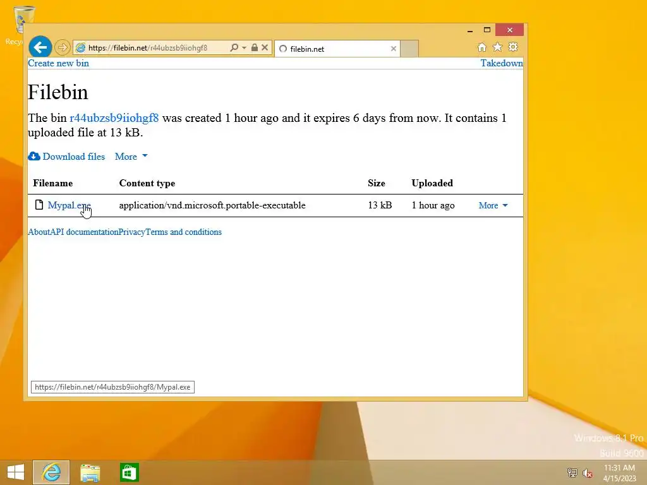Open the Tools gear menu
The width and height of the screenshot is (647, 485).
pos(513,47)
